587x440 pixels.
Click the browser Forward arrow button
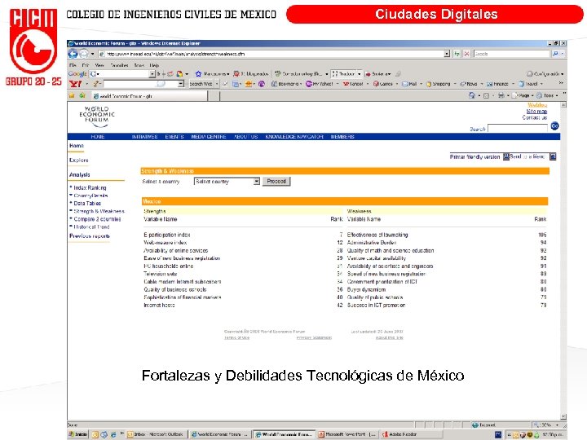point(84,54)
